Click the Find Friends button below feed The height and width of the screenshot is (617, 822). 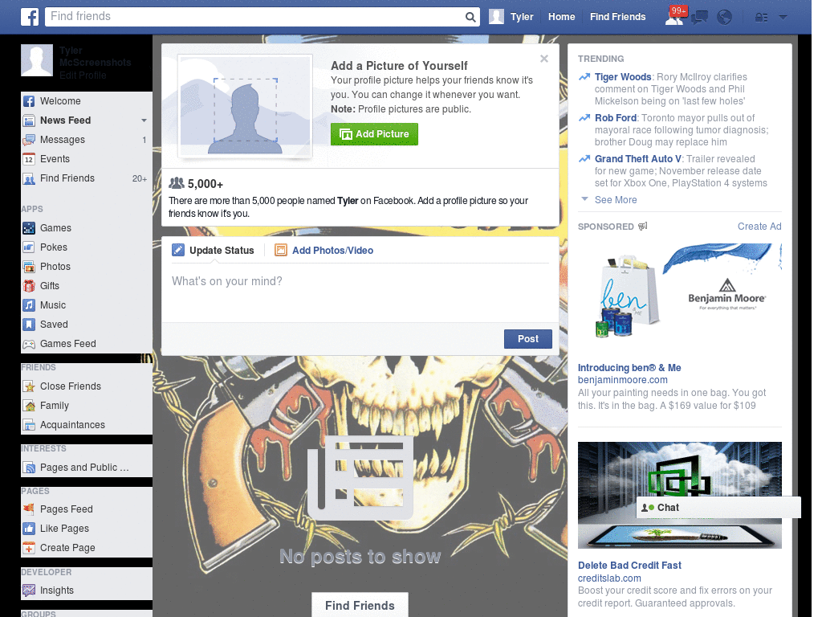coord(360,606)
